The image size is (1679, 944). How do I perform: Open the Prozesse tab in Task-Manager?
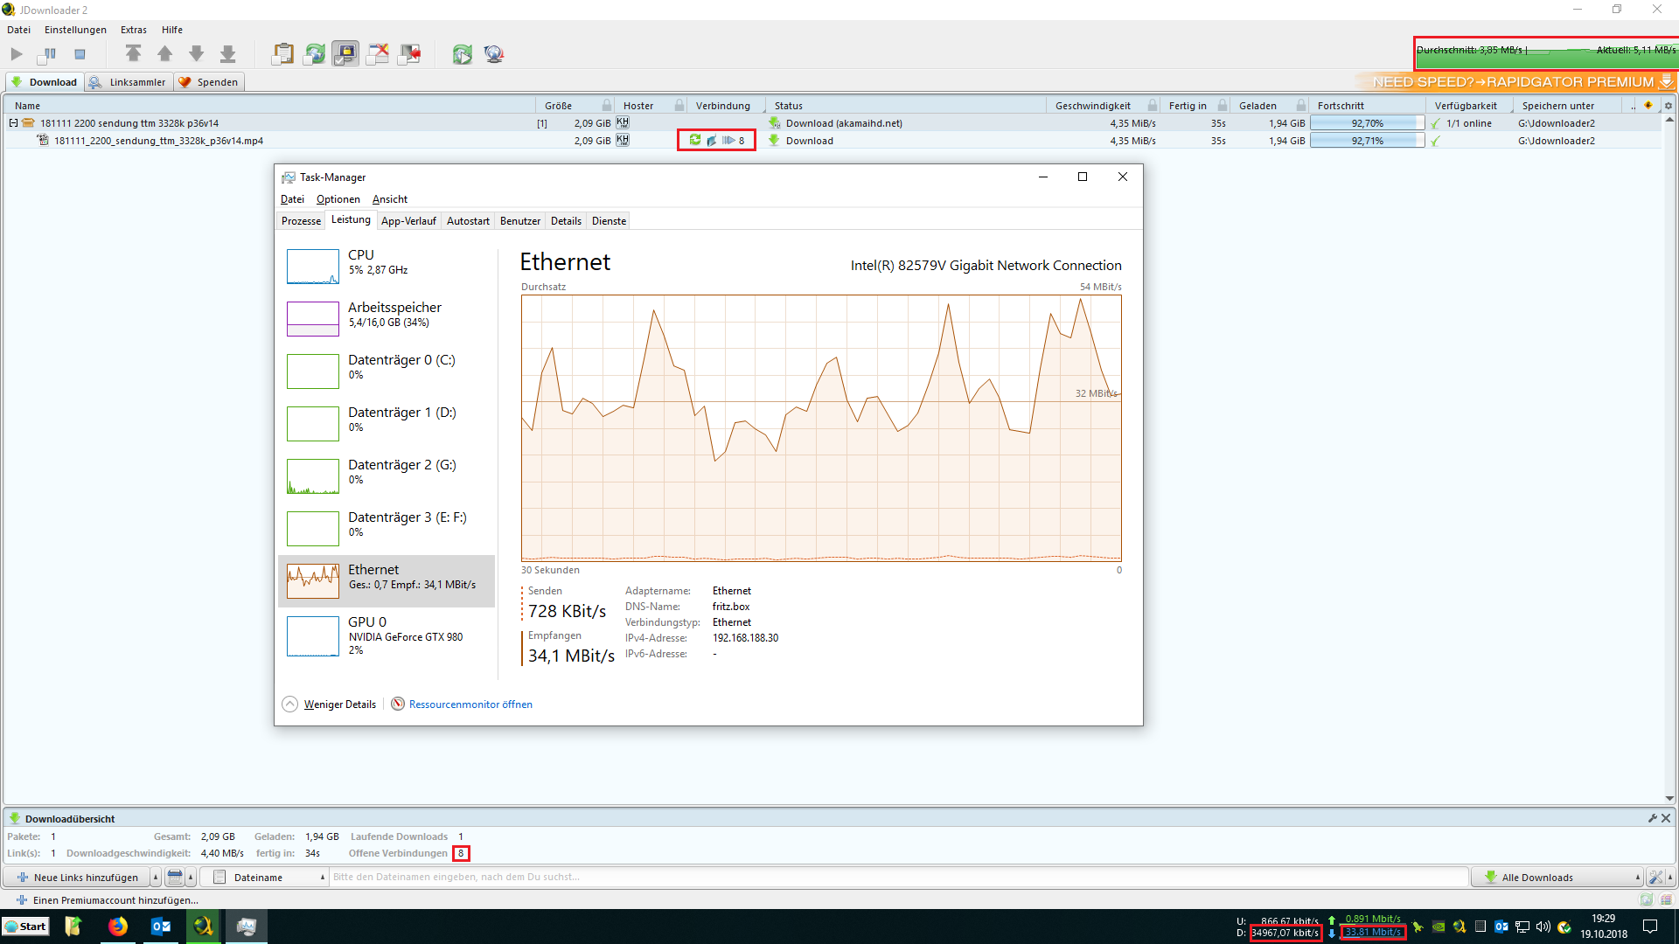(301, 221)
